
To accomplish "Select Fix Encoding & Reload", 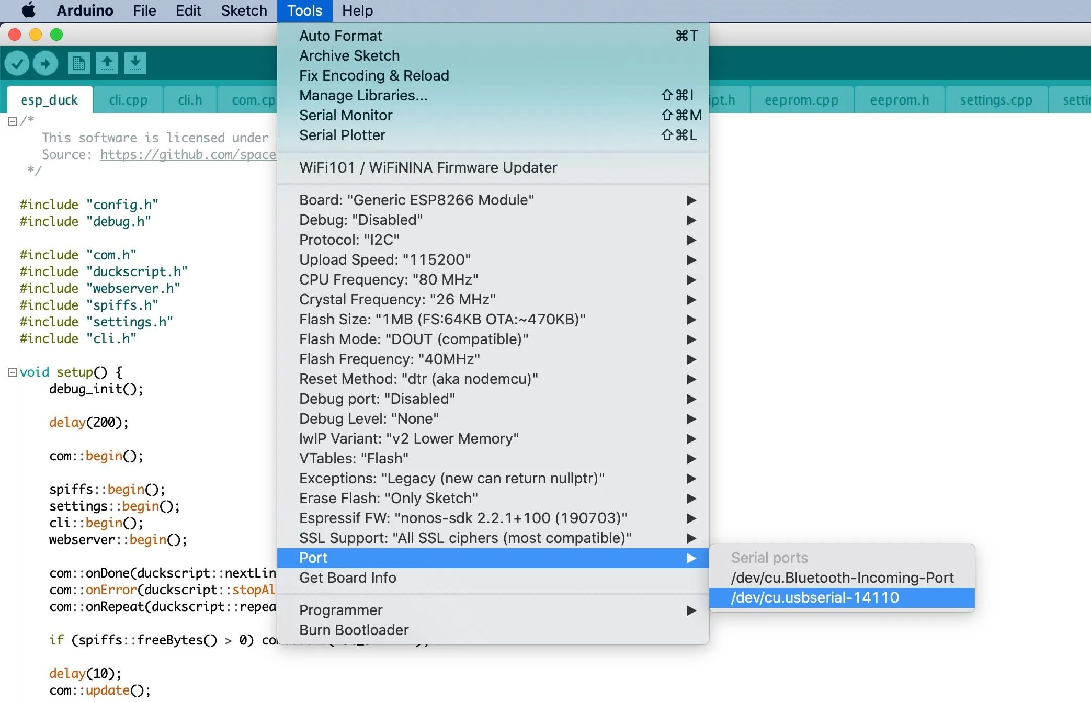I will pyautogui.click(x=493, y=76).
